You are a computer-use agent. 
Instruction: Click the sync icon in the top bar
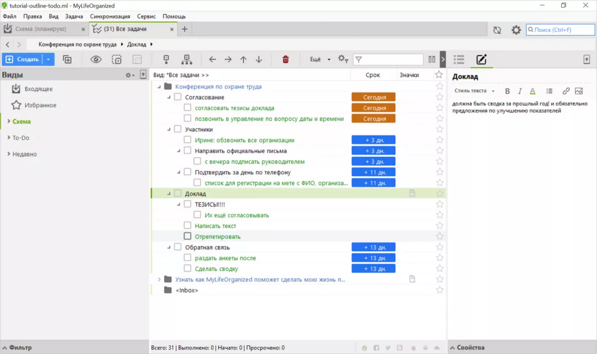[x=497, y=30]
